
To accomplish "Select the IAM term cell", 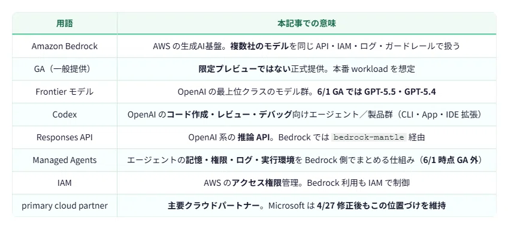I will [65, 183].
